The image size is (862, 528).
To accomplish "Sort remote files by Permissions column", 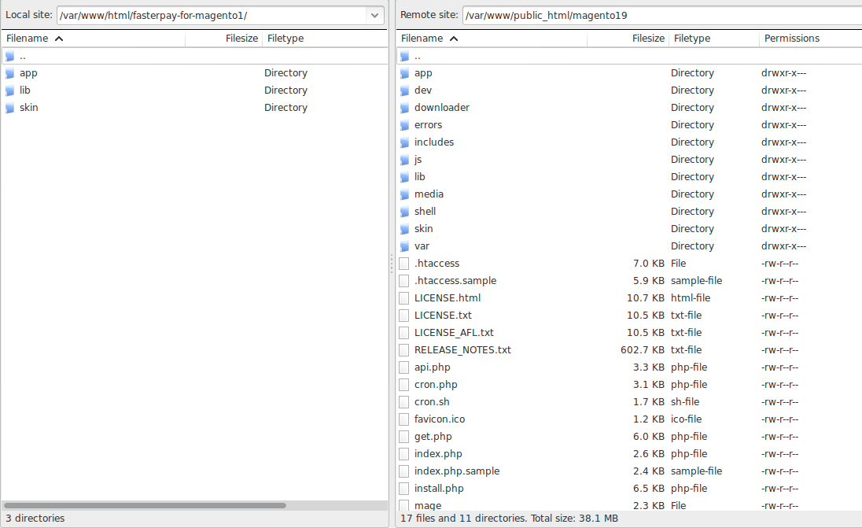I will 810,39.
